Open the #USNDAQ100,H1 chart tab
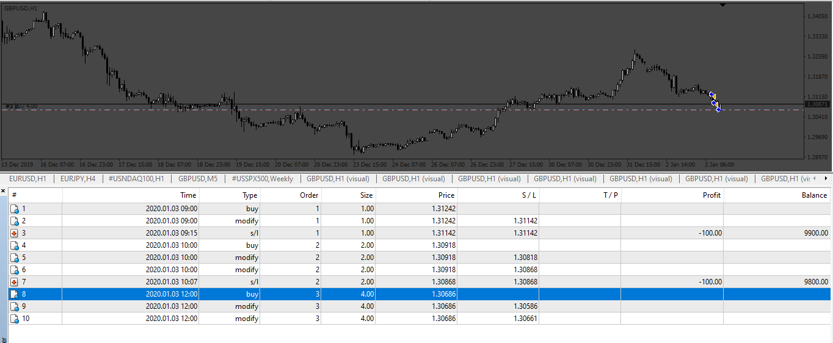The height and width of the screenshot is (343, 833). tap(136, 179)
